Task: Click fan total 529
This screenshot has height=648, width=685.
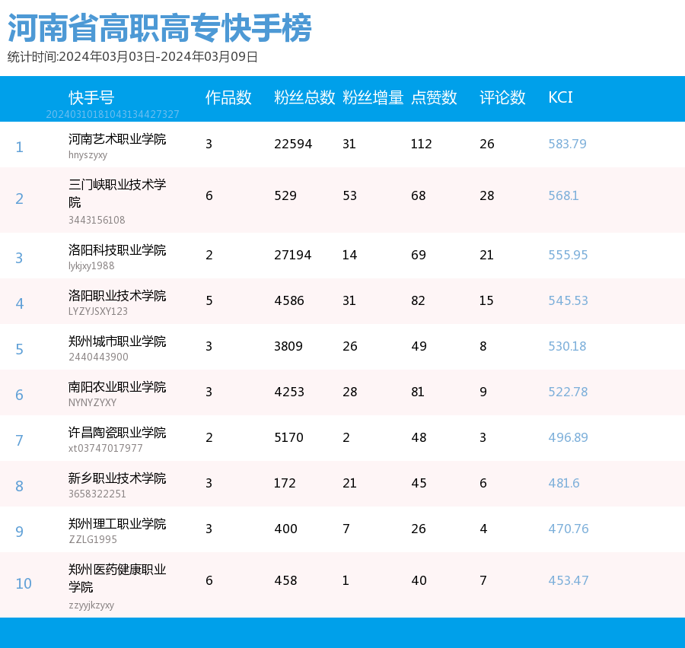Action: coord(285,195)
